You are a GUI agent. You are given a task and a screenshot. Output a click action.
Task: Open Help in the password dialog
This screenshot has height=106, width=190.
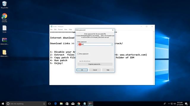(x=108, y=70)
